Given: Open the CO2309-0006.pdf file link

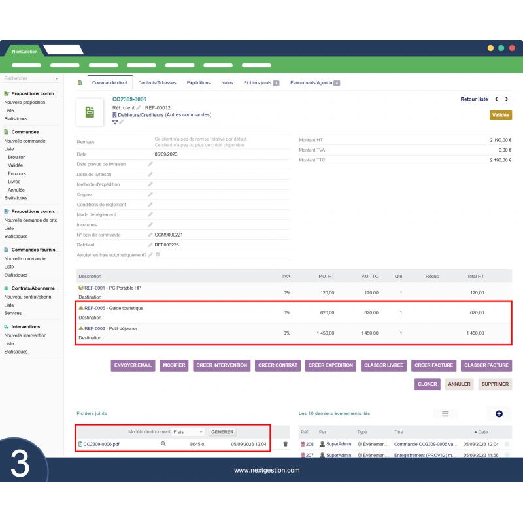Looking at the screenshot, I should (x=101, y=444).
